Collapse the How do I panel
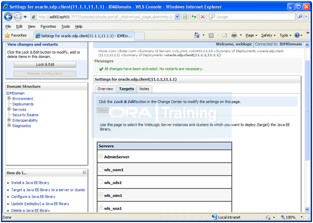Viewport: 313px width, 223px height. 84,173
